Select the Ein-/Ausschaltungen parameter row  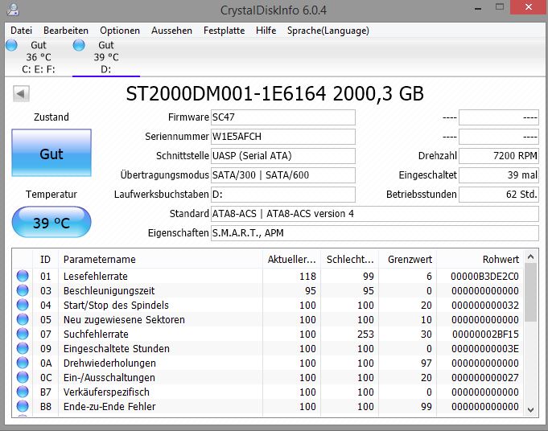point(268,377)
